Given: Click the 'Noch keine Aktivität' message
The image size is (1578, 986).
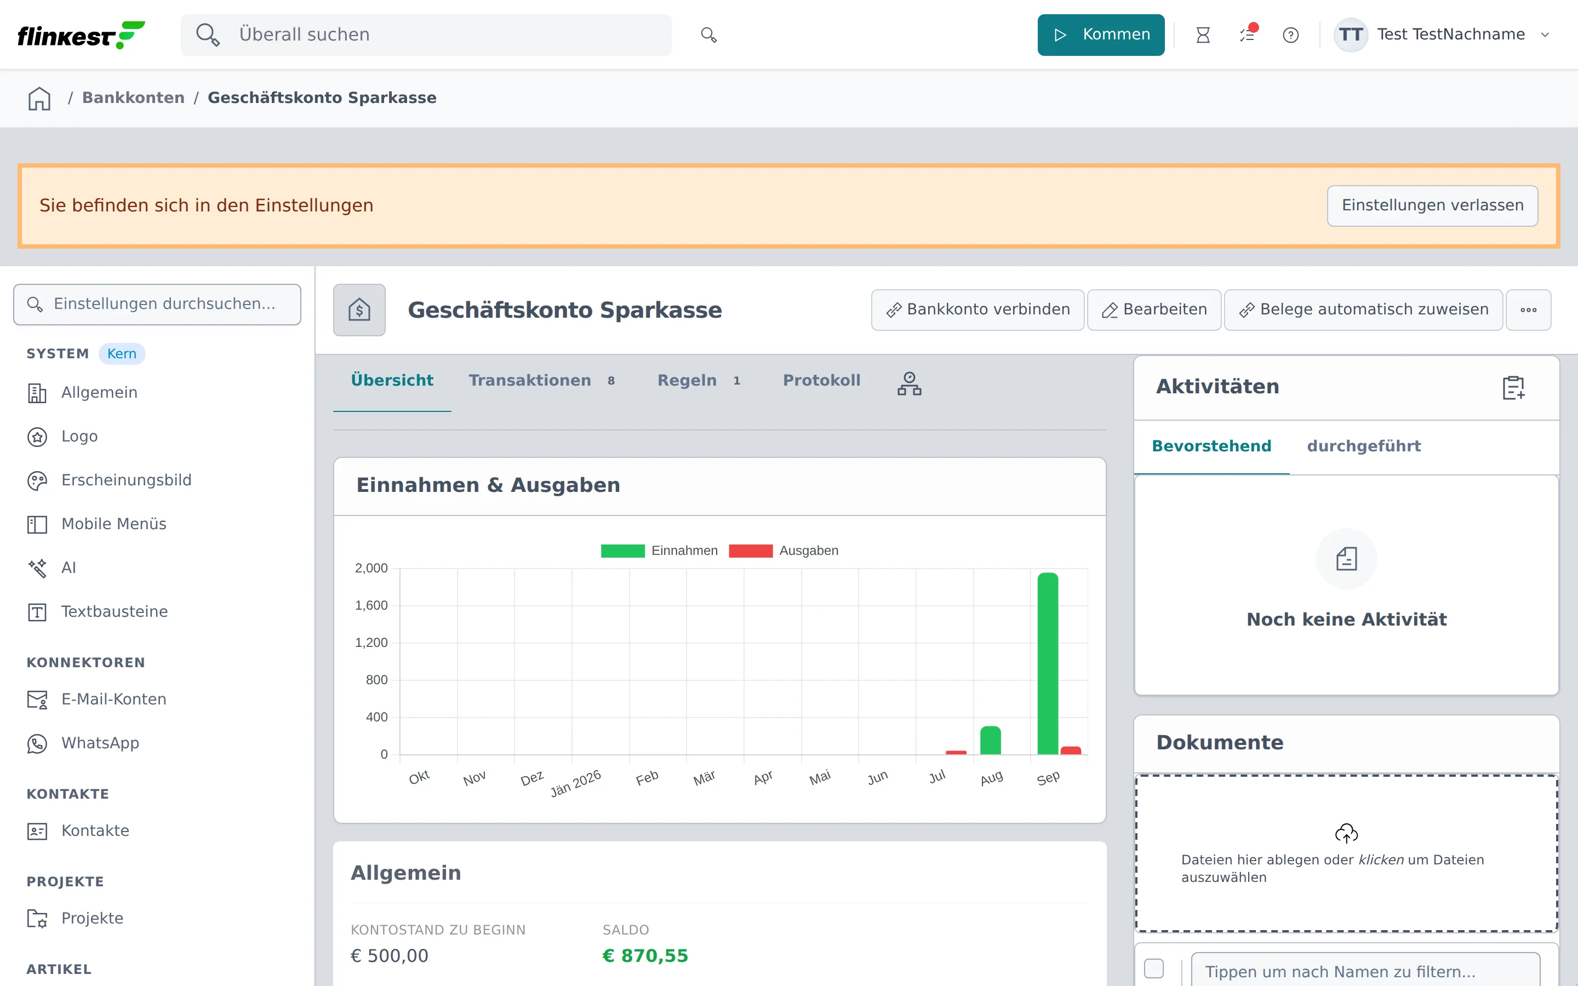Looking at the screenshot, I should click(1347, 620).
